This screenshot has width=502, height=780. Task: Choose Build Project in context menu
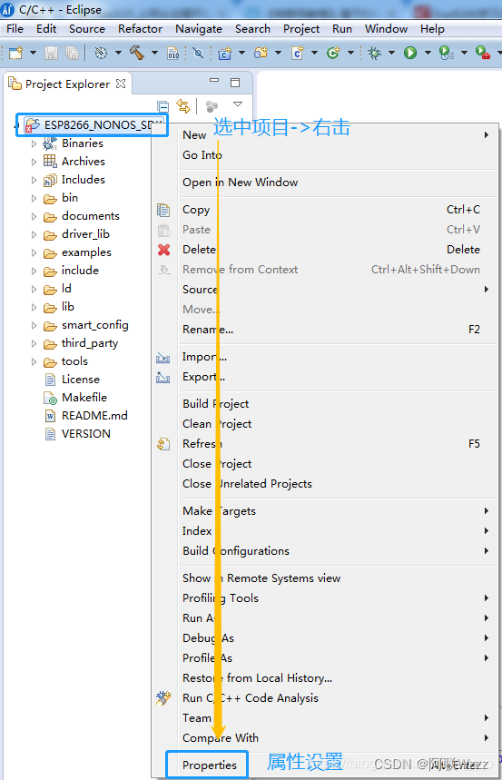coord(324,404)
